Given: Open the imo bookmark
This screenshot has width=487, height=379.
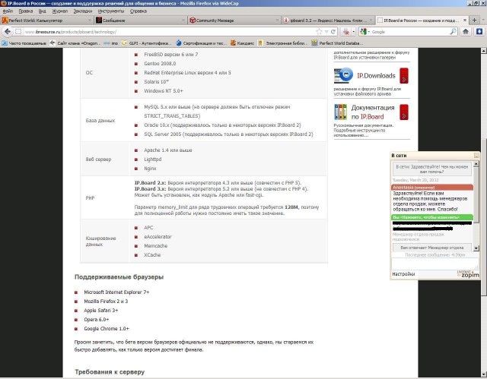Looking at the screenshot, I should (x=111, y=43).
